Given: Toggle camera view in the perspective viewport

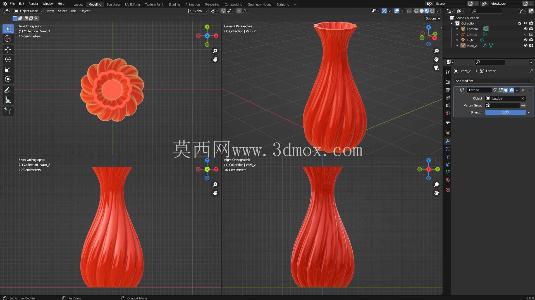Looking at the screenshot, I should (x=436, y=68).
